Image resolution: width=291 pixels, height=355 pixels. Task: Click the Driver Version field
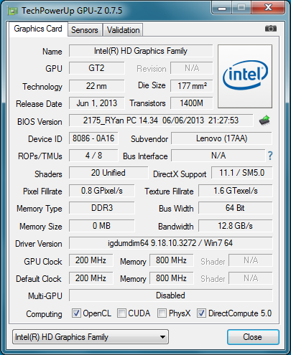(x=170, y=243)
